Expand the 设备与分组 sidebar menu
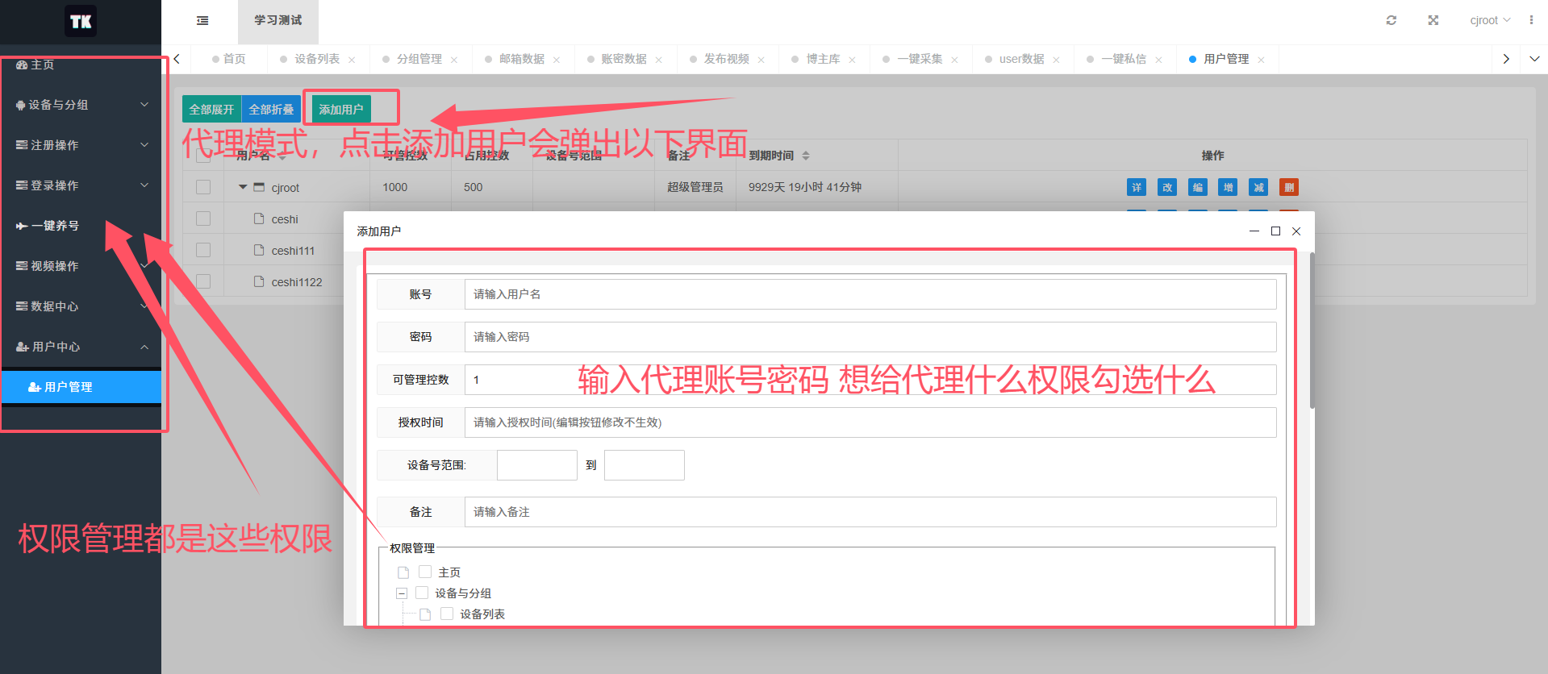The height and width of the screenshot is (674, 1548). (x=81, y=105)
